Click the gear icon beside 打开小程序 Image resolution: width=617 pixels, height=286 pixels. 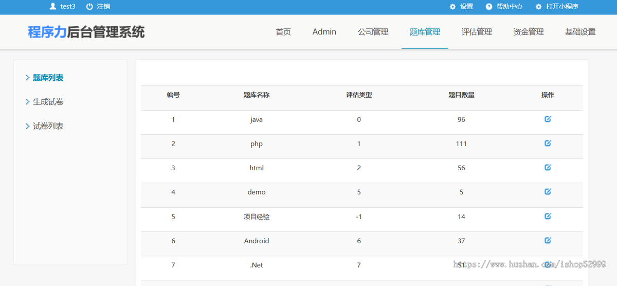pyautogui.click(x=538, y=7)
